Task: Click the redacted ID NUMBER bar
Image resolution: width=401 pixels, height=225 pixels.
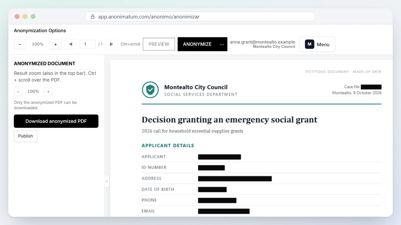Action: point(211,168)
